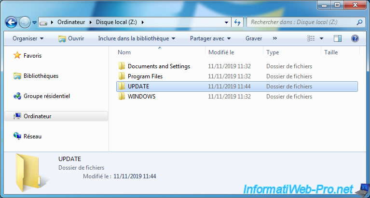This screenshot has height=198, width=370.
Task: Close the Explorer window
Action: [355, 5]
